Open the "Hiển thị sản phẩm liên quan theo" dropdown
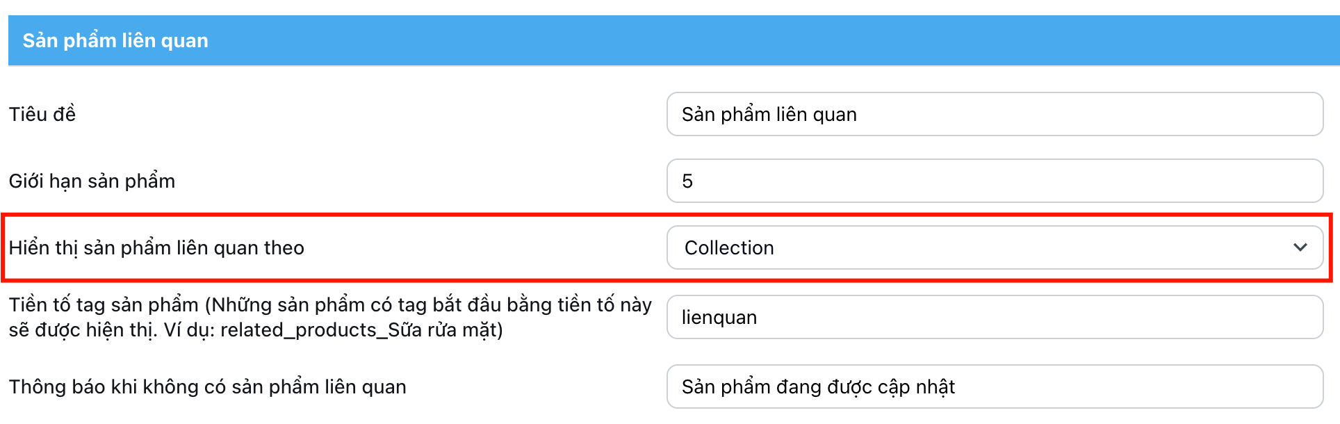The image size is (1340, 424). (x=994, y=247)
